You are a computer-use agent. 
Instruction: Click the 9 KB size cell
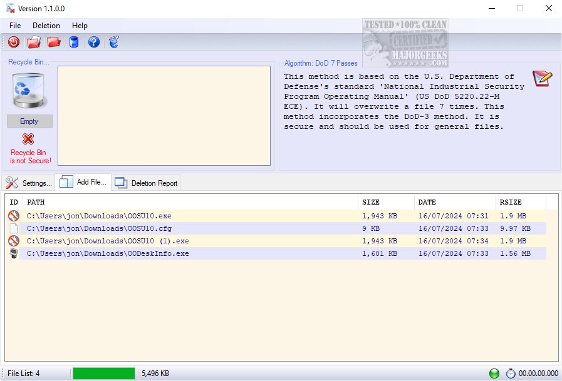point(371,228)
